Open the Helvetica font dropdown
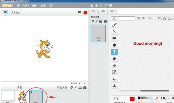Viewport: 174px width, 103px height. 119,102
